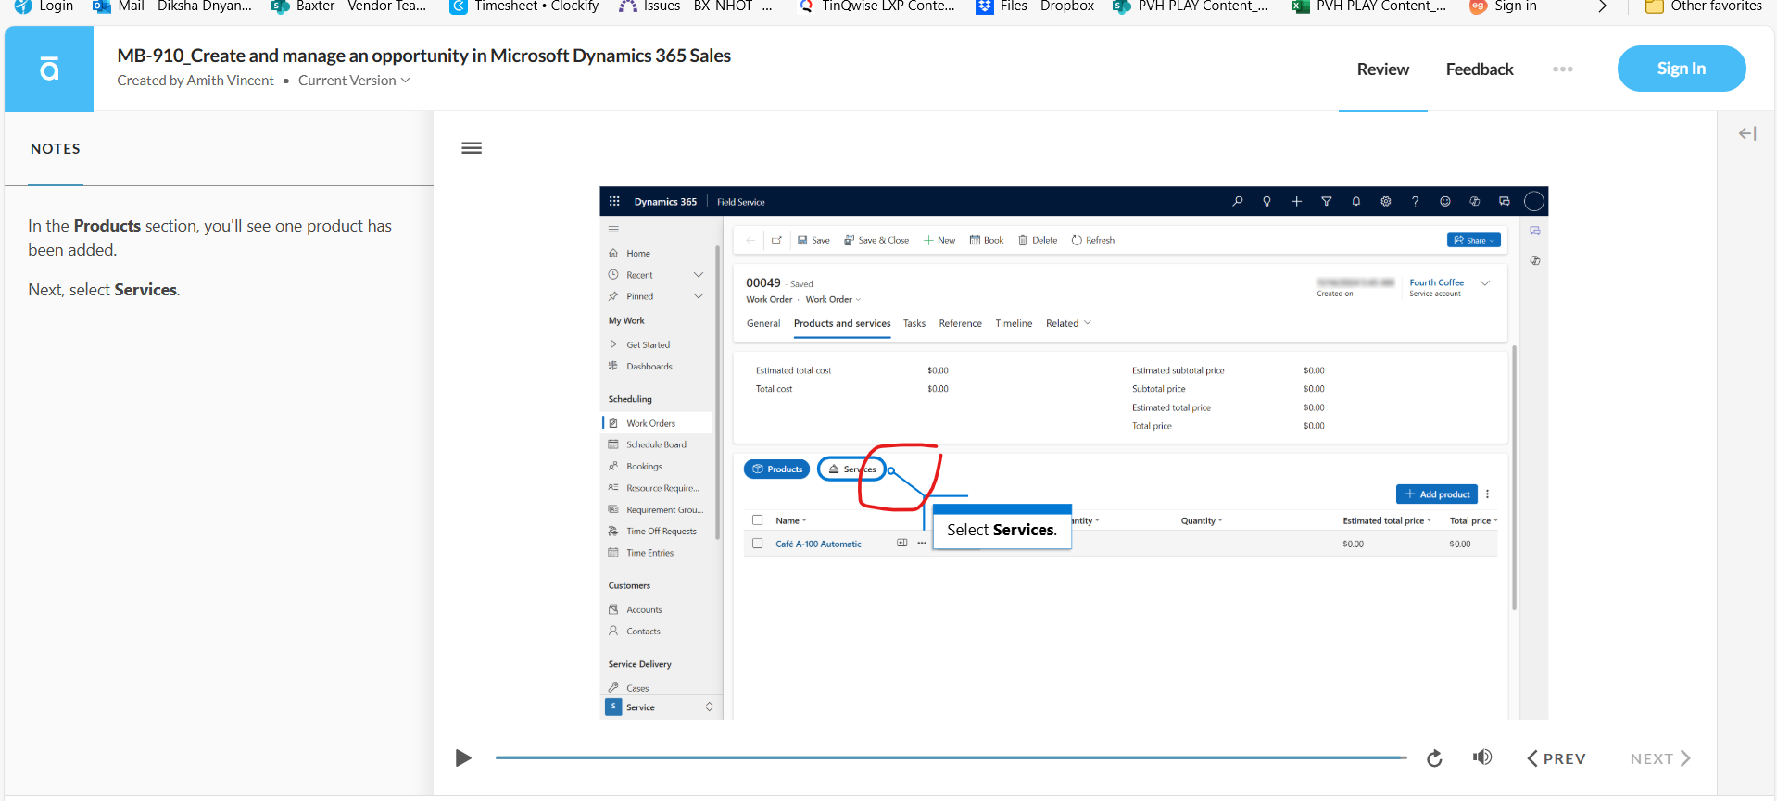
Task: Expand the Recent section chevron
Action: pyautogui.click(x=699, y=275)
